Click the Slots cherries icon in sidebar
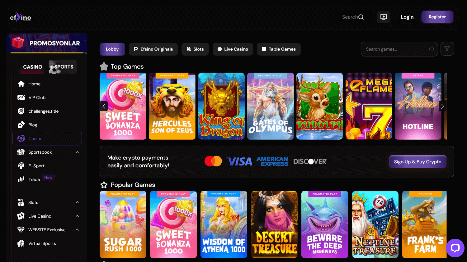 click(x=21, y=202)
